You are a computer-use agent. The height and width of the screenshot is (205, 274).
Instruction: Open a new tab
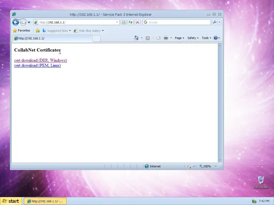point(96,38)
